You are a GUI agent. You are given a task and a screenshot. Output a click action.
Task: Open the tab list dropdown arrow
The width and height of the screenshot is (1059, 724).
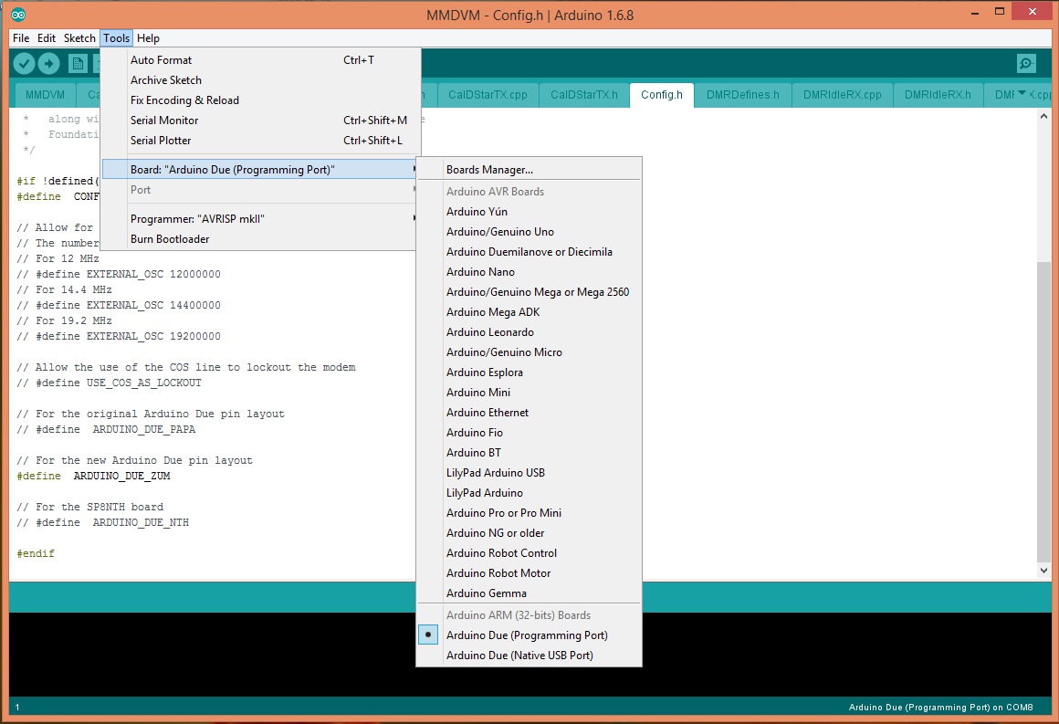(x=1022, y=93)
